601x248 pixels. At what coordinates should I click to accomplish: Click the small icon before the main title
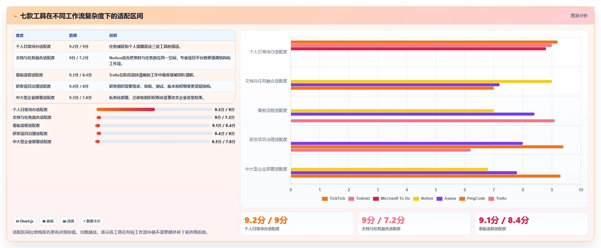[15, 16]
